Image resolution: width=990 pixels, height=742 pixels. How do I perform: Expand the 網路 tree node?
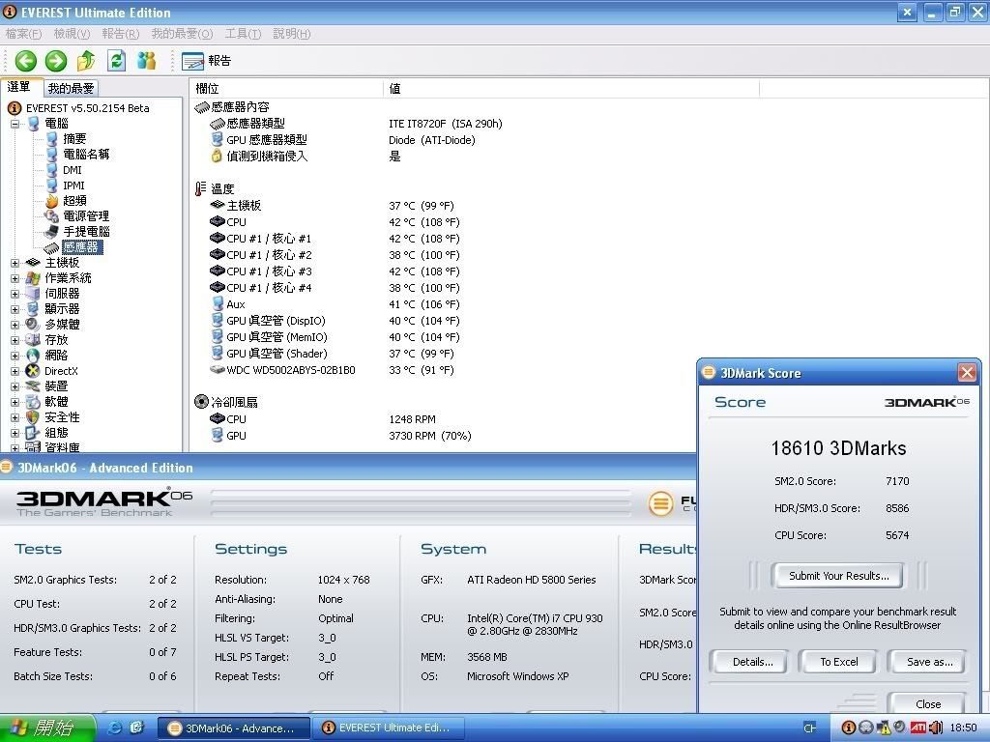(15, 356)
